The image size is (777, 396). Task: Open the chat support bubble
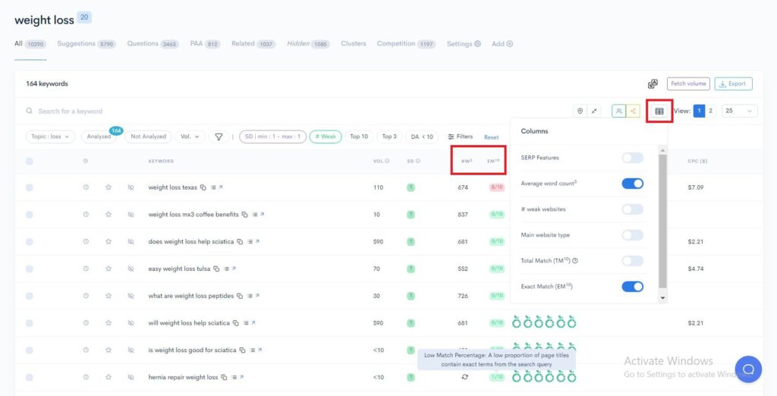[x=748, y=369]
